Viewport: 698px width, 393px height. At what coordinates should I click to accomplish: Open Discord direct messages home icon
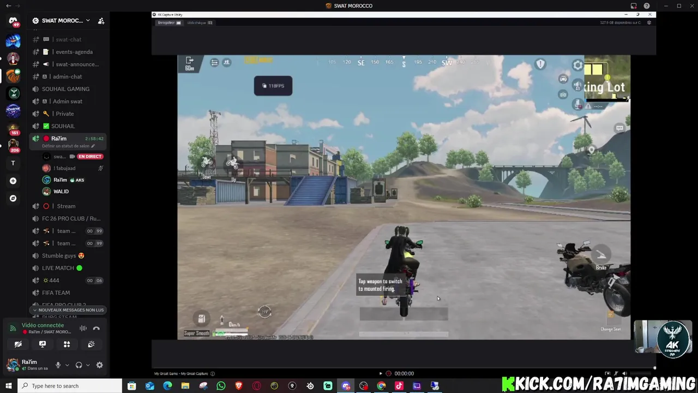click(13, 21)
